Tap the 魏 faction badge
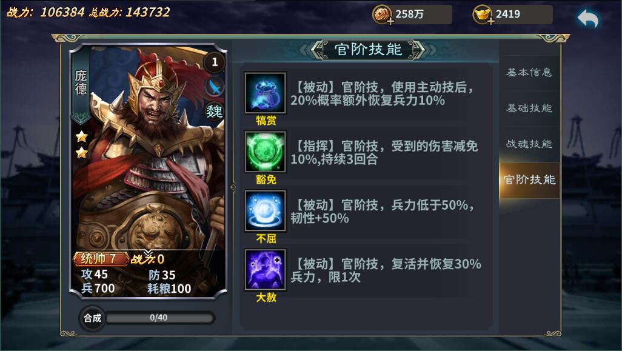Viewport: 622px width, 351px height. click(215, 112)
